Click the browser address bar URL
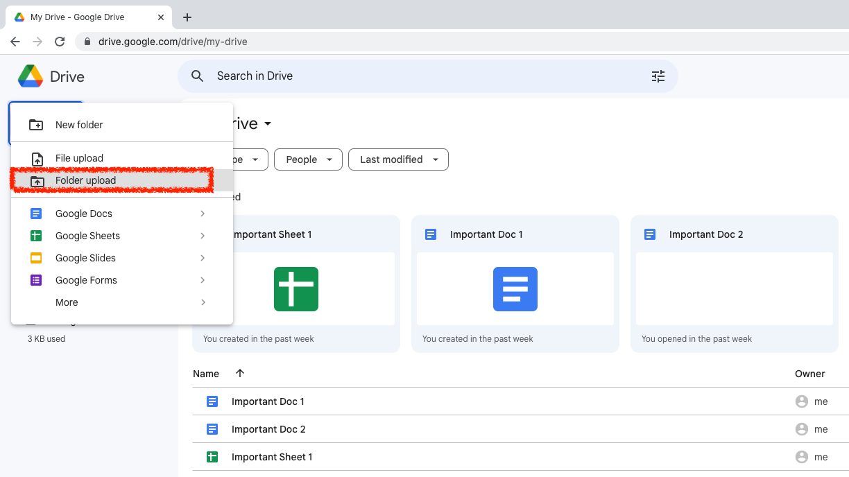 click(173, 42)
